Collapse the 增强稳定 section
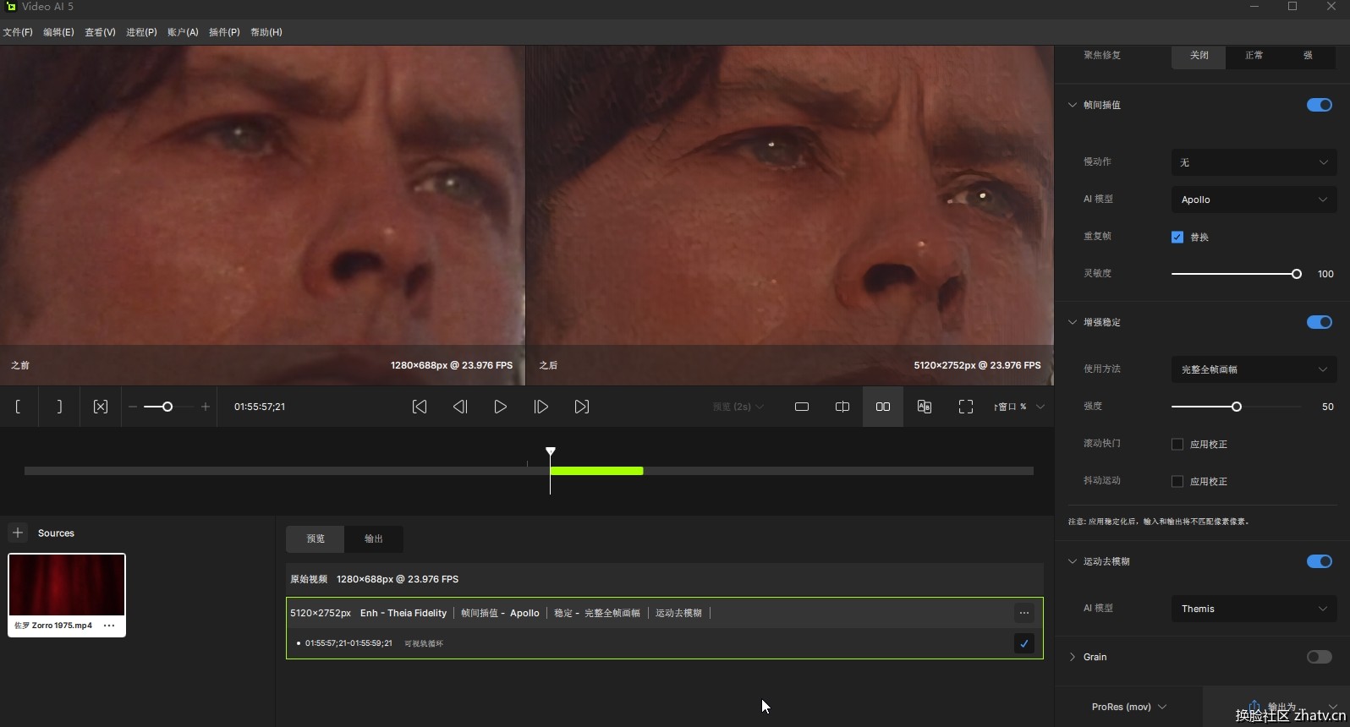Viewport: 1350px width, 727px height. pos(1073,322)
